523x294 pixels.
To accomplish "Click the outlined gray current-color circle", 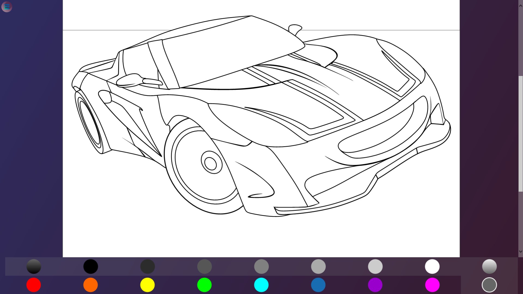I will tap(489, 285).
